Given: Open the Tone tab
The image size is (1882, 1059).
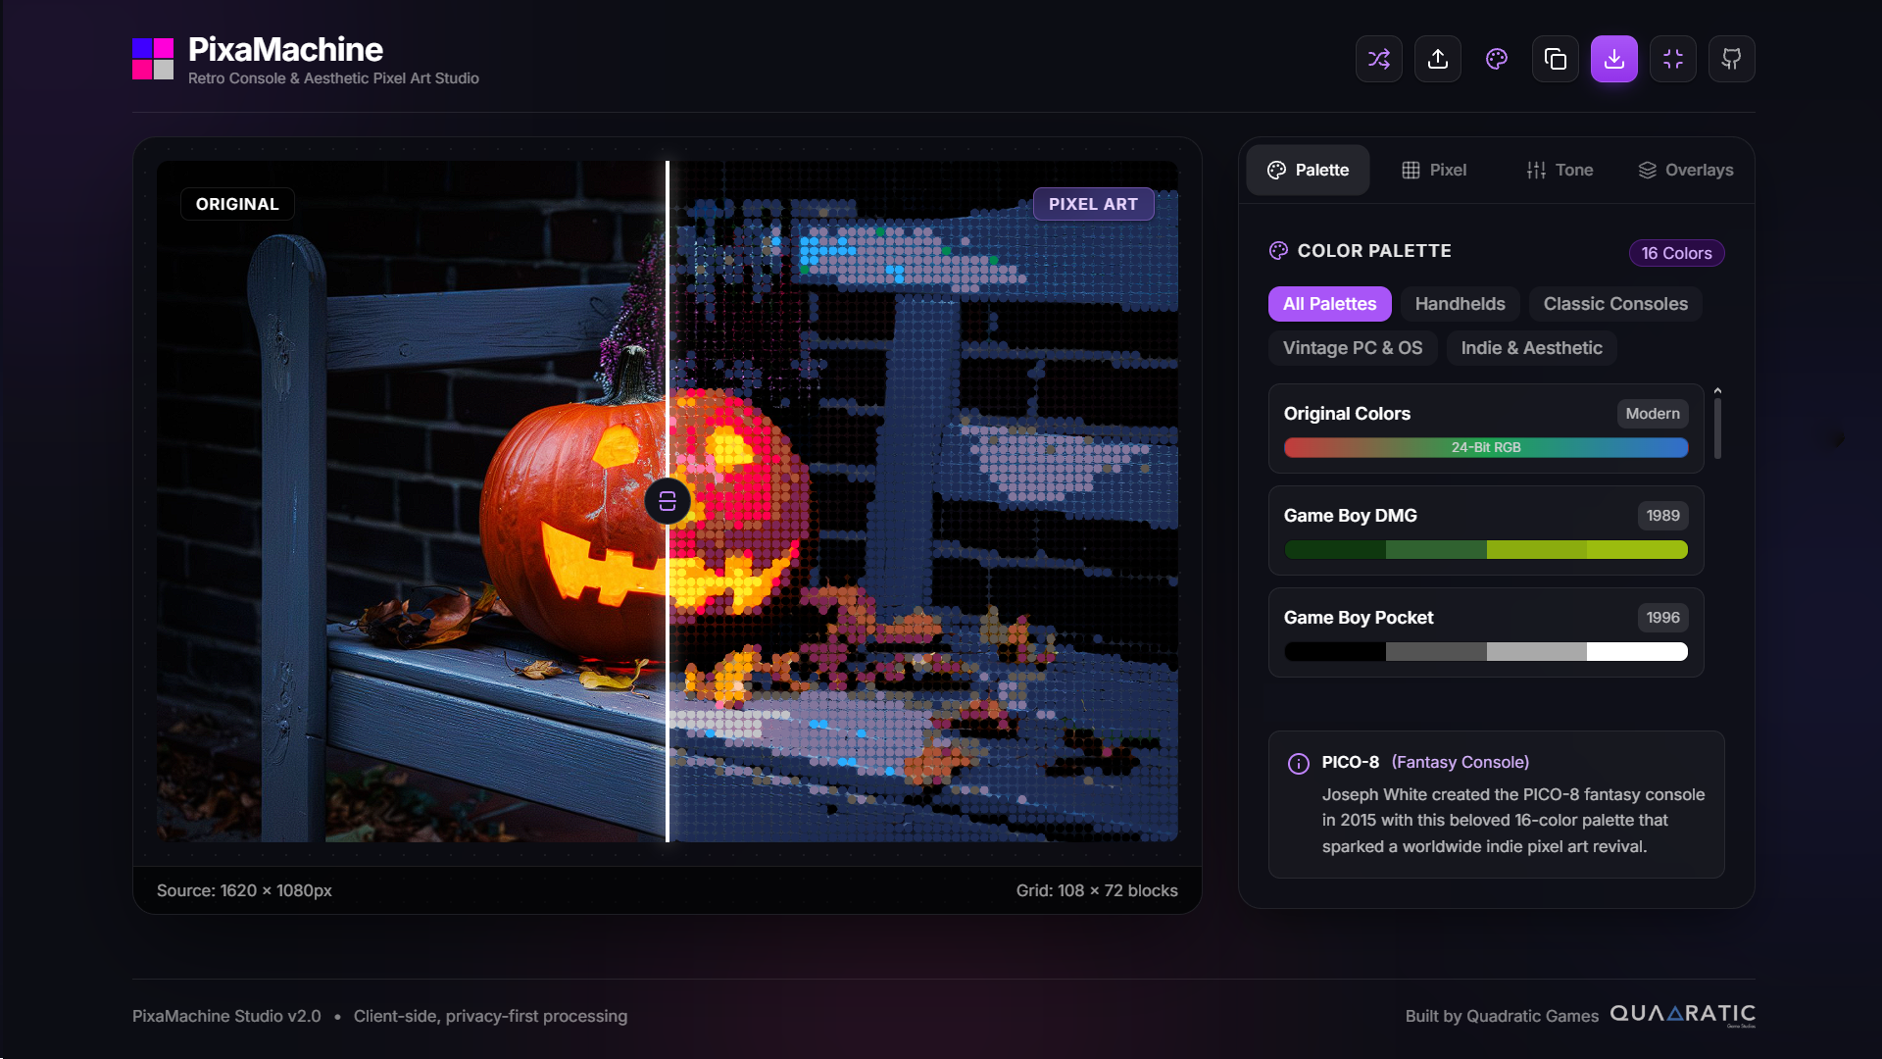Looking at the screenshot, I should (1560, 170).
